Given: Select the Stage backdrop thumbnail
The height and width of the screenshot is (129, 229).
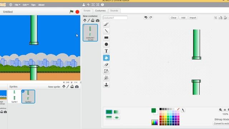Looking at the screenshot, I should 3,95.
